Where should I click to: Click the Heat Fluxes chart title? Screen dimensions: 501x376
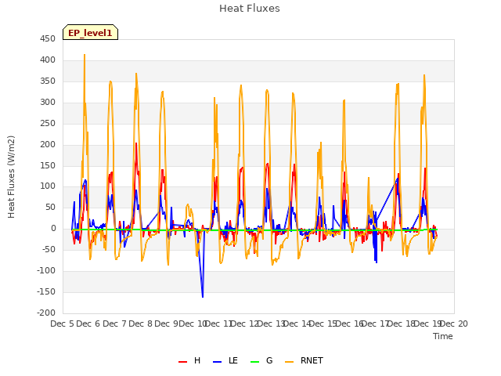click(250, 9)
